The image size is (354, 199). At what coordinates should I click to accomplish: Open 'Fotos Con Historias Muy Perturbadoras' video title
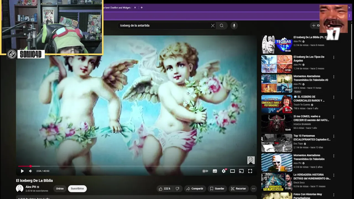pyautogui.click(x=308, y=196)
